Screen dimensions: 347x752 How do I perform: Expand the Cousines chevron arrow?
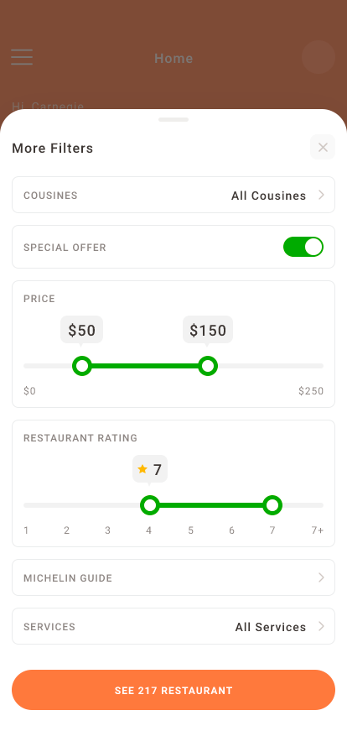[x=322, y=195]
